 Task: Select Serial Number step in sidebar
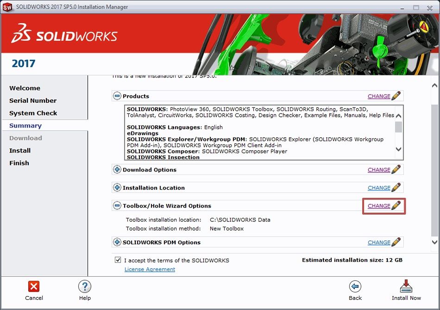click(x=33, y=101)
